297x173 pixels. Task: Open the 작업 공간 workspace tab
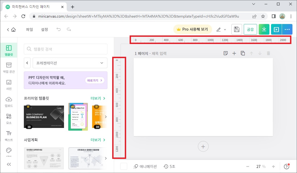[9, 68]
